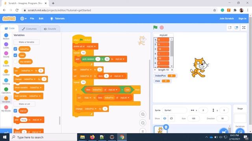Switch to large stage layout
This screenshot has width=252, height=141.
(236, 28)
